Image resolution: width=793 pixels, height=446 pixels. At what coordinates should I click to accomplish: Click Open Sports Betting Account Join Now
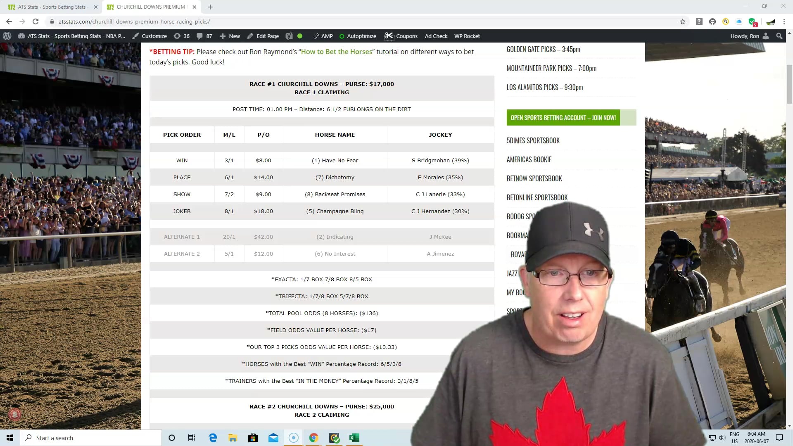563,118
